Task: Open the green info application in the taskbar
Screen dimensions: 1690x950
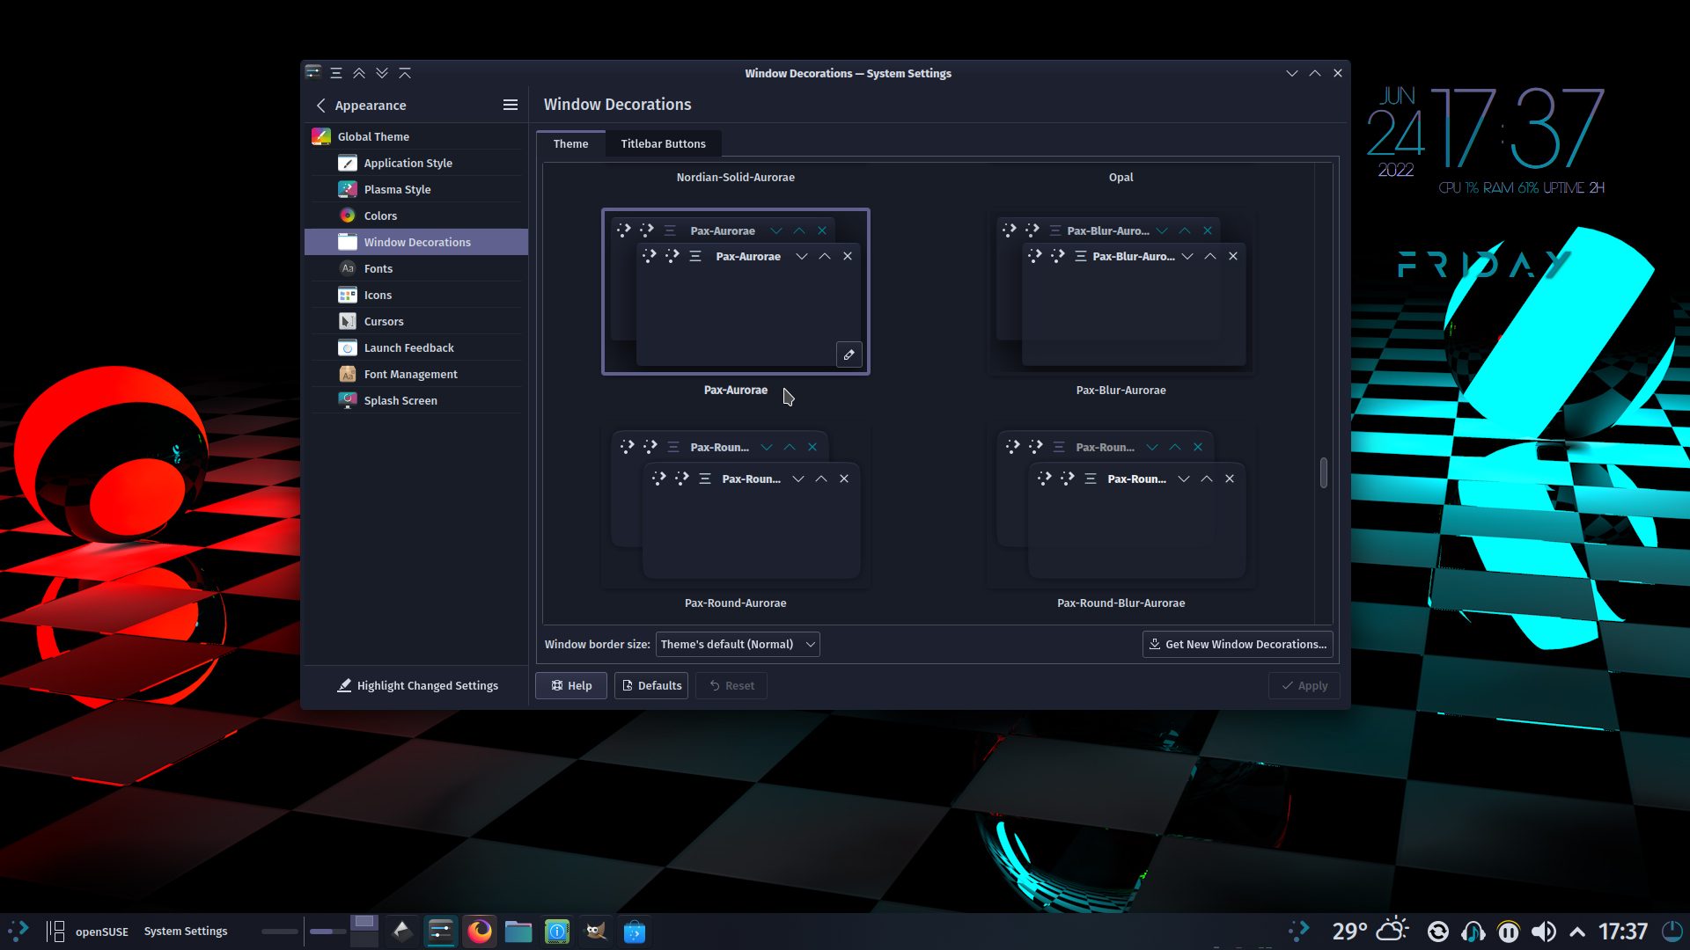Action: click(x=557, y=931)
